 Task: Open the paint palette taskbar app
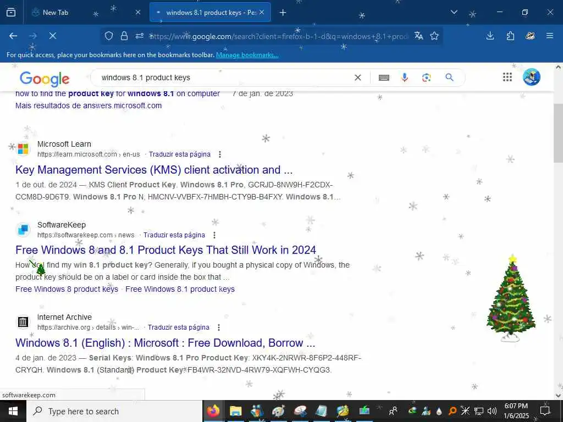tap(278, 411)
